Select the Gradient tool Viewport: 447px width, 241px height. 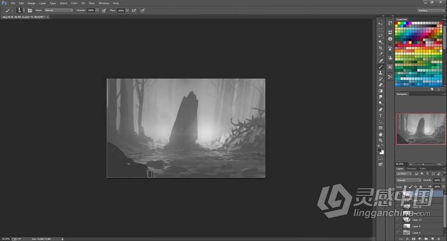click(x=380, y=91)
